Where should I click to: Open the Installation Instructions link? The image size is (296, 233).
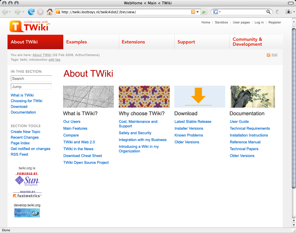(249, 135)
